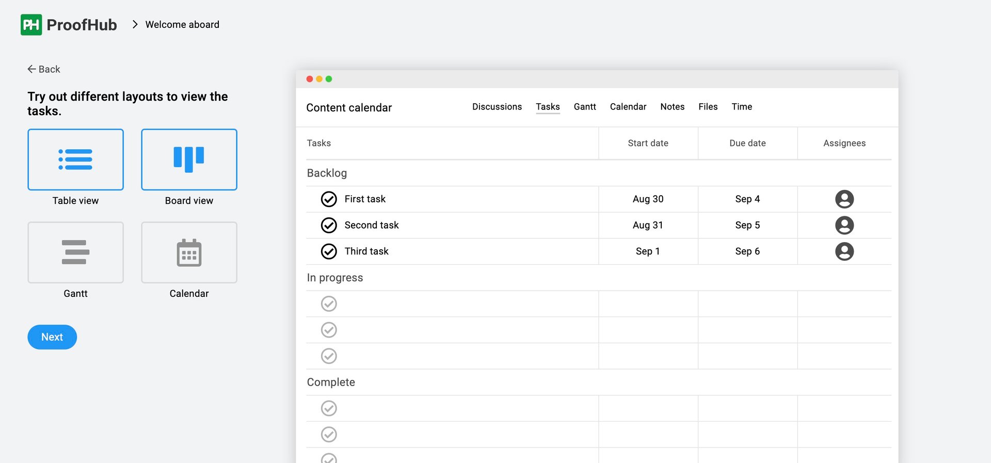Click the First task assignee avatar
Viewport: 991px width, 463px height.
tap(844, 199)
